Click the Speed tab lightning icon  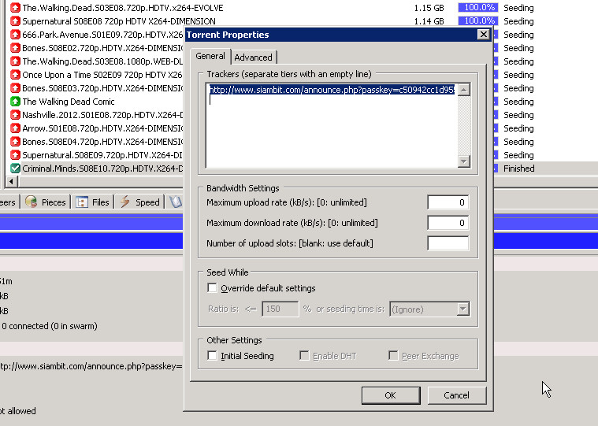pos(125,202)
